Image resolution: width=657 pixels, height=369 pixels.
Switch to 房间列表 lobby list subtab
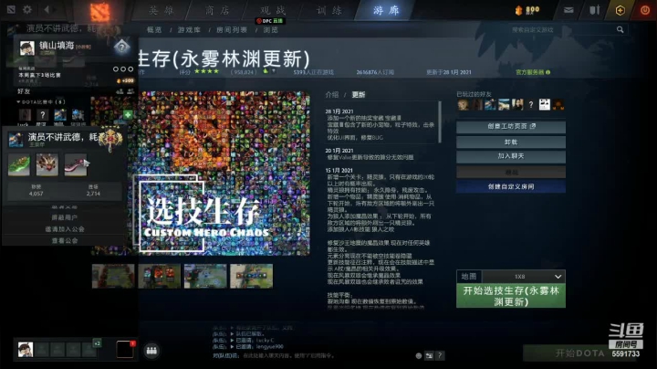point(231,30)
